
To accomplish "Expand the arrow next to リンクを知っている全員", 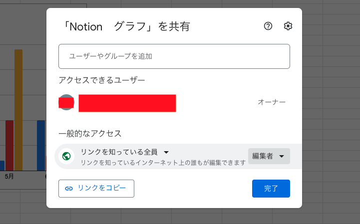I will point(166,152).
